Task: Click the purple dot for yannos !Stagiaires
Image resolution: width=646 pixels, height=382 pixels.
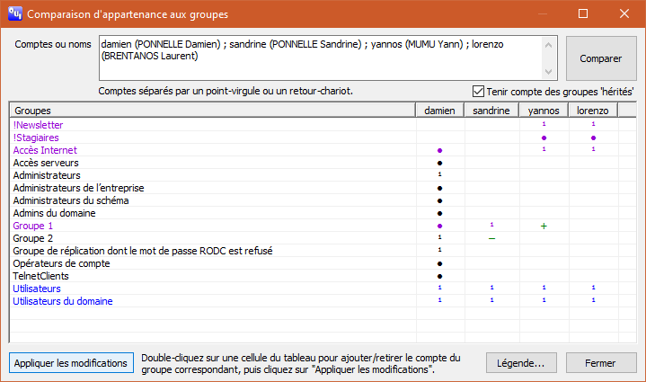Action: pos(544,138)
